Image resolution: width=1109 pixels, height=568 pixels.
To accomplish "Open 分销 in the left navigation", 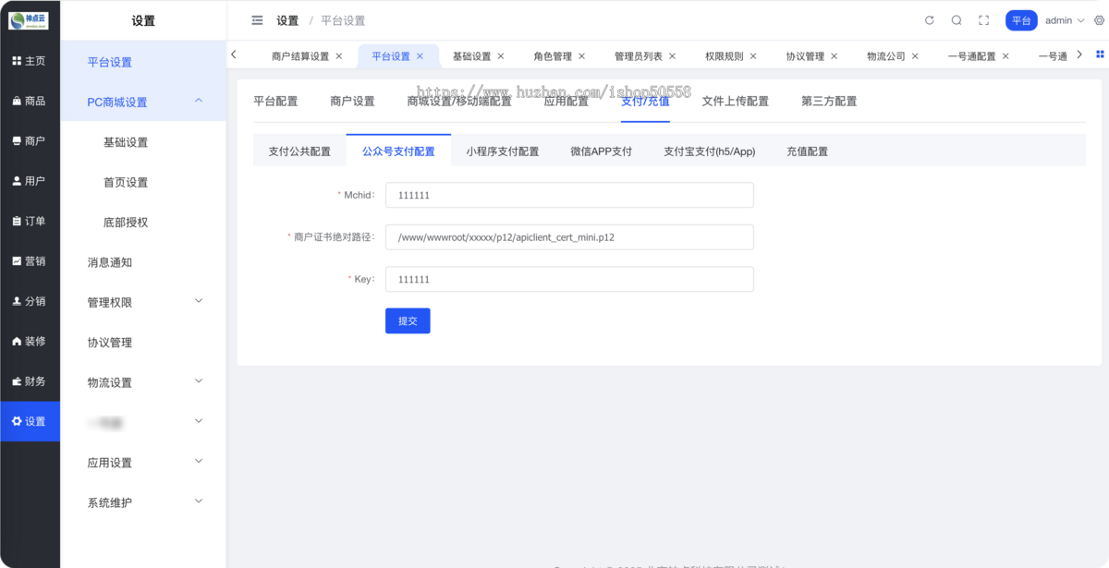I will 30,301.
